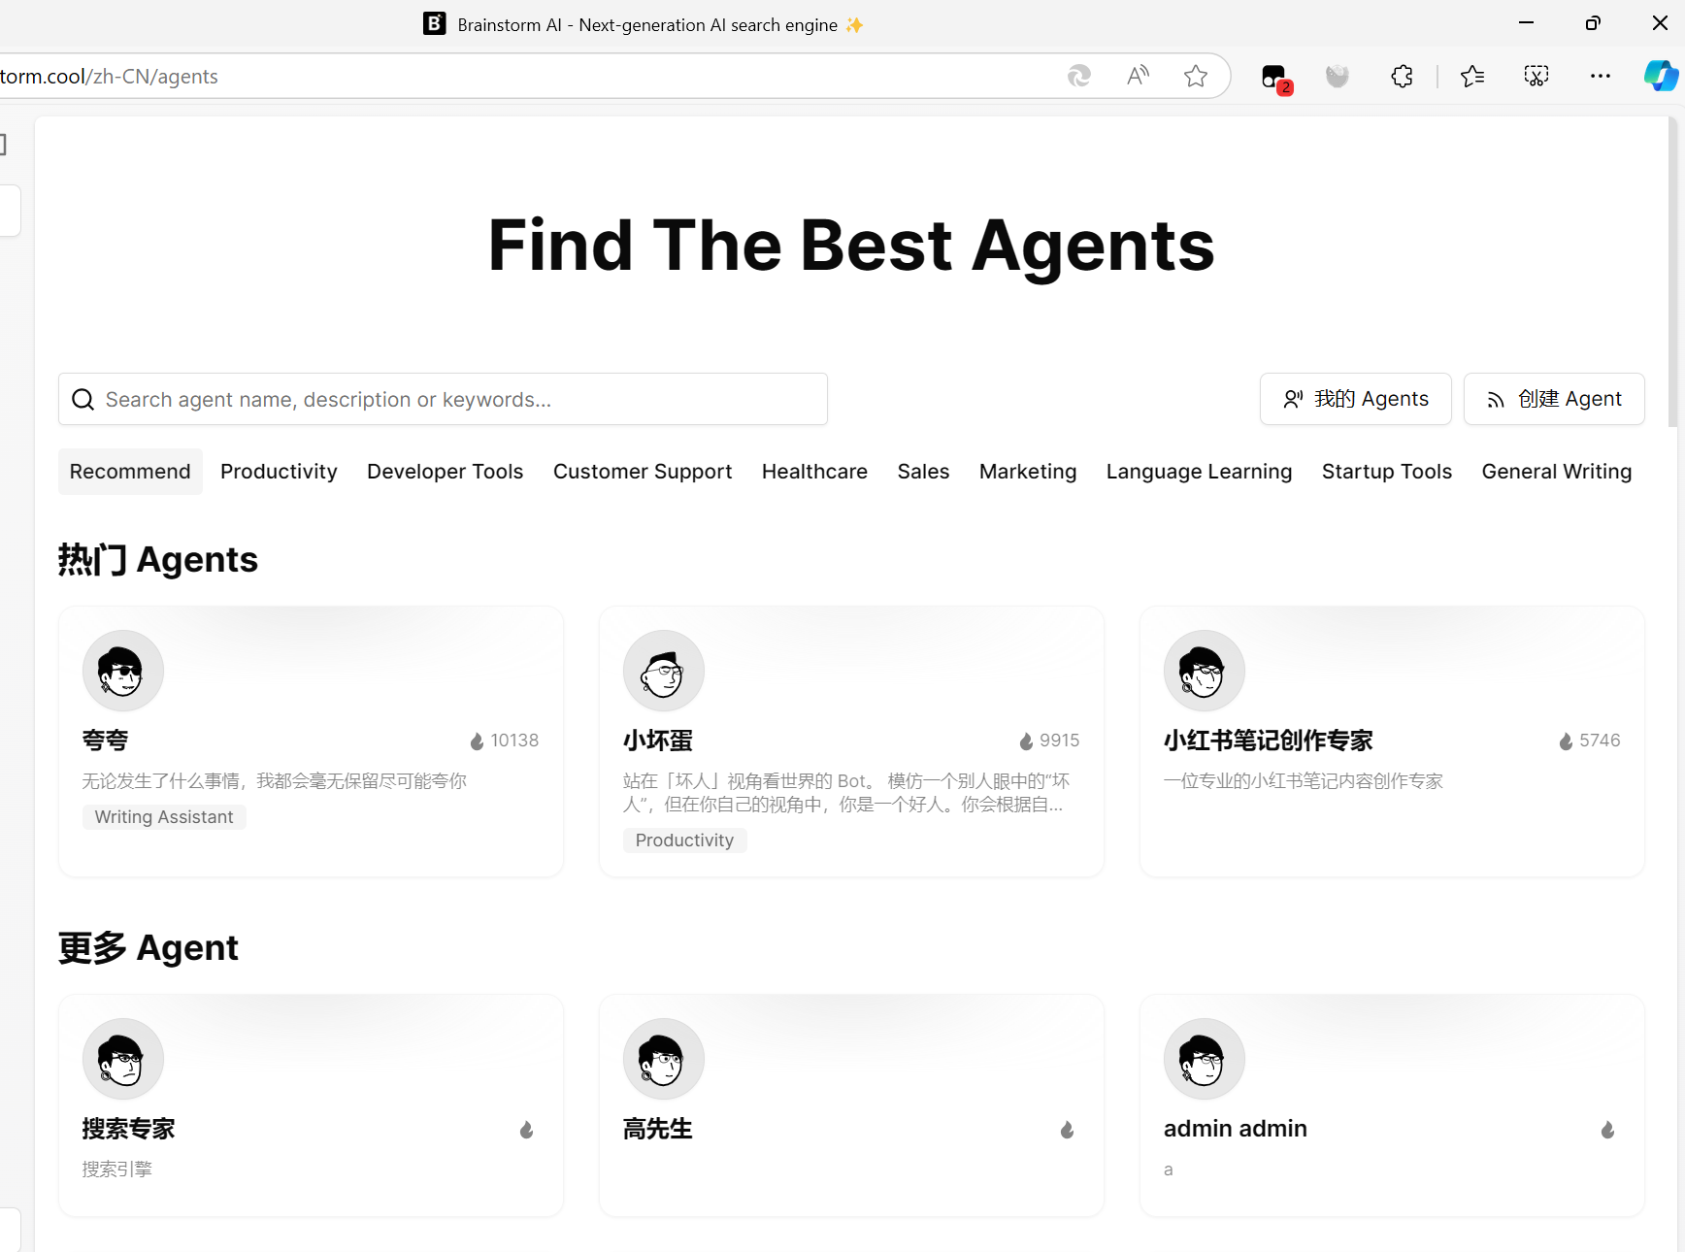Click the 我的 Agents button
Viewport: 1685px width, 1252px height.
pos(1355,399)
